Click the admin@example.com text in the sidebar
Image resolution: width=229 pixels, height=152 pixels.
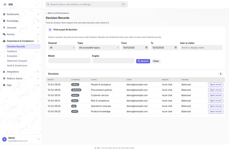click(18, 141)
